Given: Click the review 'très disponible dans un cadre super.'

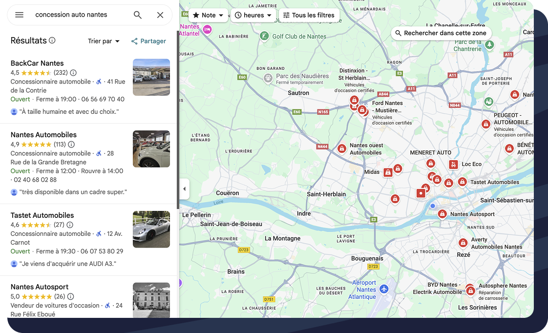Looking at the screenshot, I should pos(73,192).
